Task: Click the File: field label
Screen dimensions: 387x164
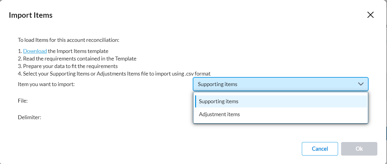Action: pyautogui.click(x=23, y=101)
